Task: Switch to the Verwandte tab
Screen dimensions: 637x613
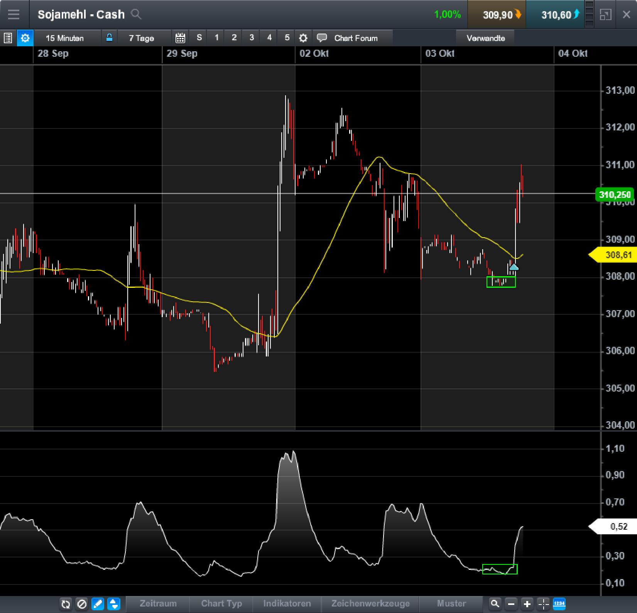Action: pos(486,38)
